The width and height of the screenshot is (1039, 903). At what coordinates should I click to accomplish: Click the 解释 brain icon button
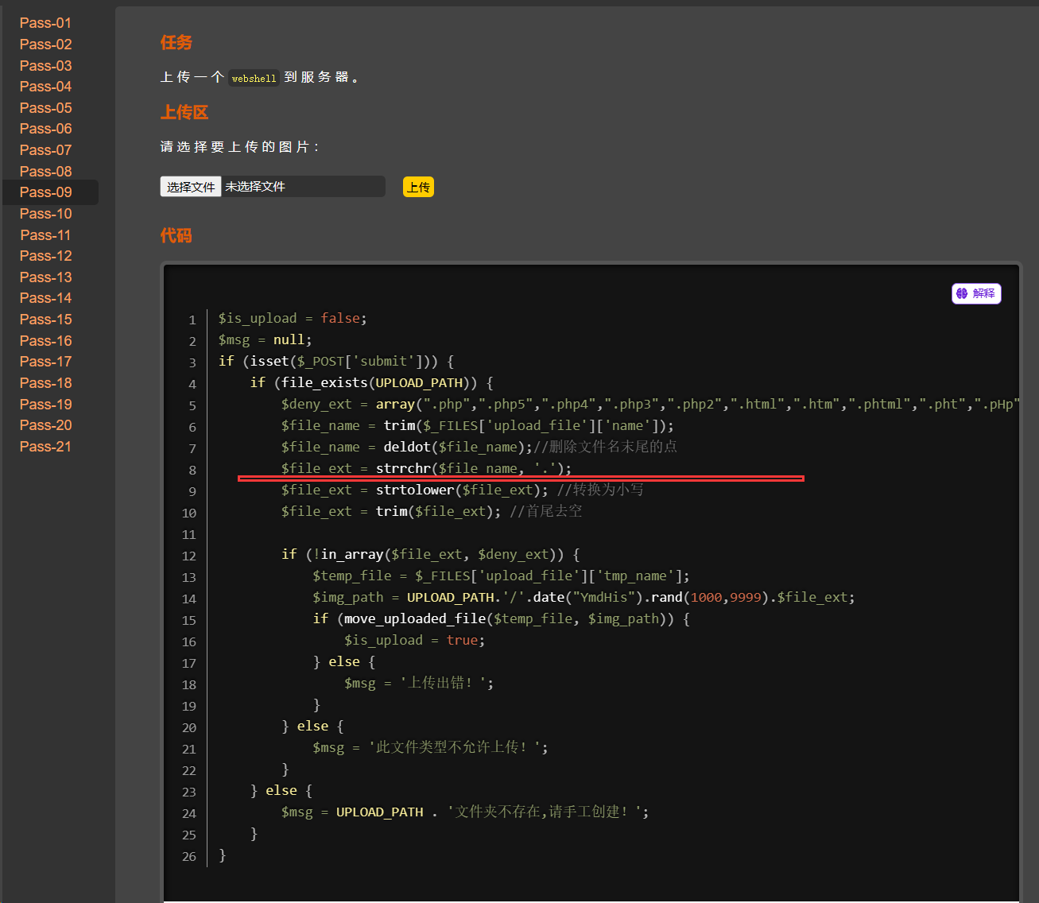pos(976,293)
